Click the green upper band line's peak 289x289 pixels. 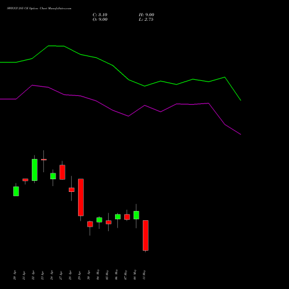point(49,46)
